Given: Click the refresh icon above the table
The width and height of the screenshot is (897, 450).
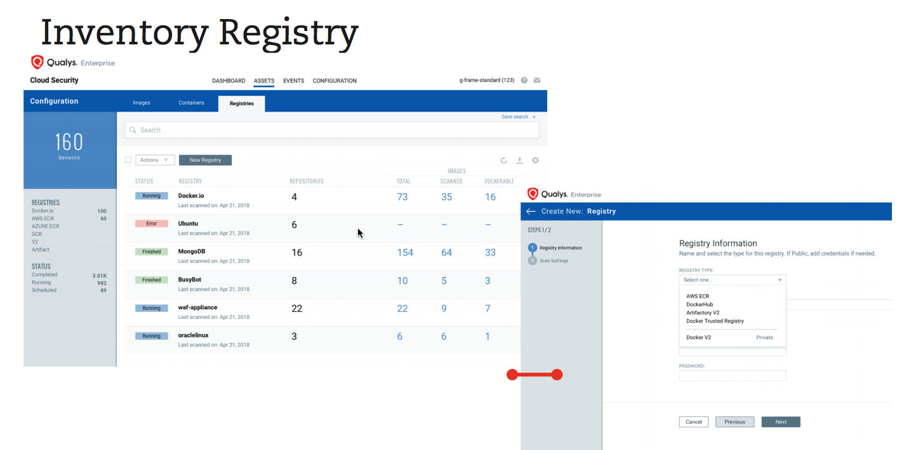Looking at the screenshot, I should [504, 160].
